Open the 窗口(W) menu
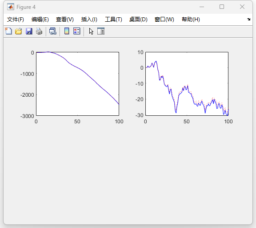This screenshot has height=228, width=256. (164, 20)
